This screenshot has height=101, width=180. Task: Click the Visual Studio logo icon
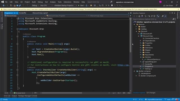pos(3,2)
